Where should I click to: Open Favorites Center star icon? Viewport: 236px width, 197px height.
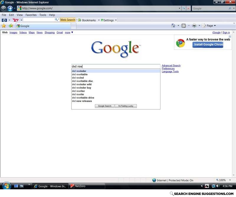coord(4,26)
